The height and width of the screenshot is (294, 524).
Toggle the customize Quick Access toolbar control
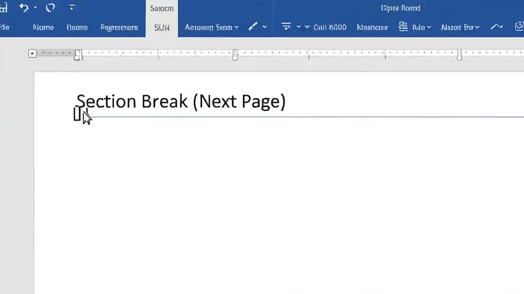click(72, 7)
